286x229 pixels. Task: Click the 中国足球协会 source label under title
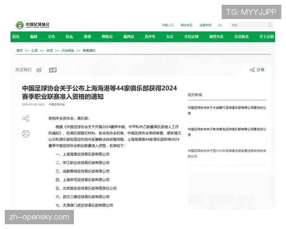(x=57, y=104)
